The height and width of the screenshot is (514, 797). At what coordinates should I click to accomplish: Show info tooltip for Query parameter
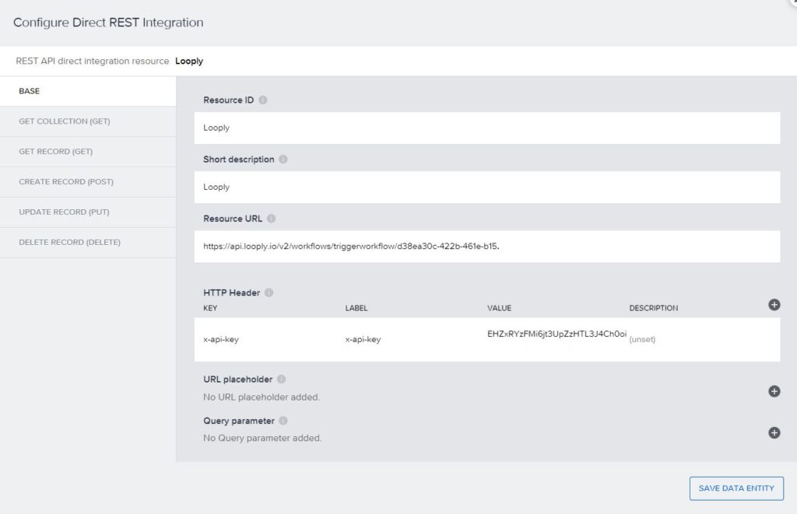283,421
